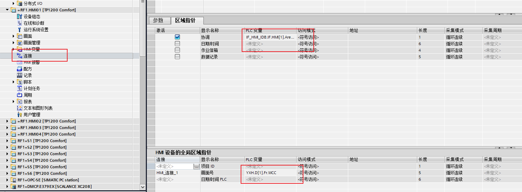
Task: Collapse the =RF1.HMI01 device node
Action: click(7, 10)
